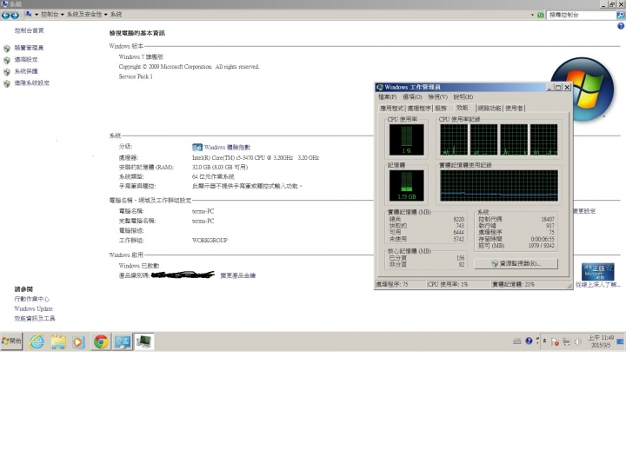Click the speaker volume tray icon
This screenshot has width=626, height=450.
coord(577,342)
